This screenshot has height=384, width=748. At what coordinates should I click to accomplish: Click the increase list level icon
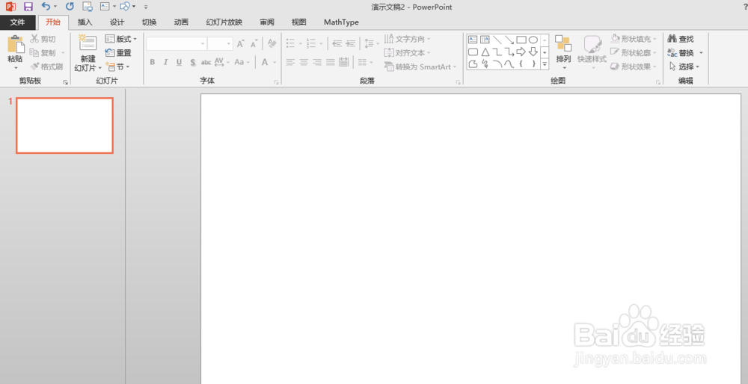[351, 44]
